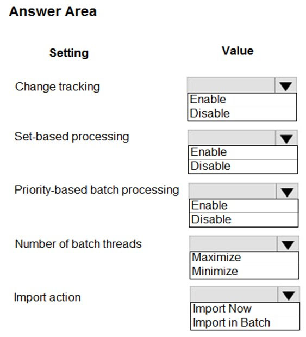Image resolution: width=306 pixels, height=337 pixels.
Task: Expand the Set-based processing dropdown arrow
Action: click(x=286, y=138)
